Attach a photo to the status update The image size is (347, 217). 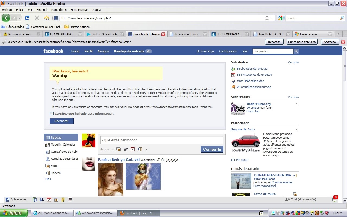(x=118, y=149)
